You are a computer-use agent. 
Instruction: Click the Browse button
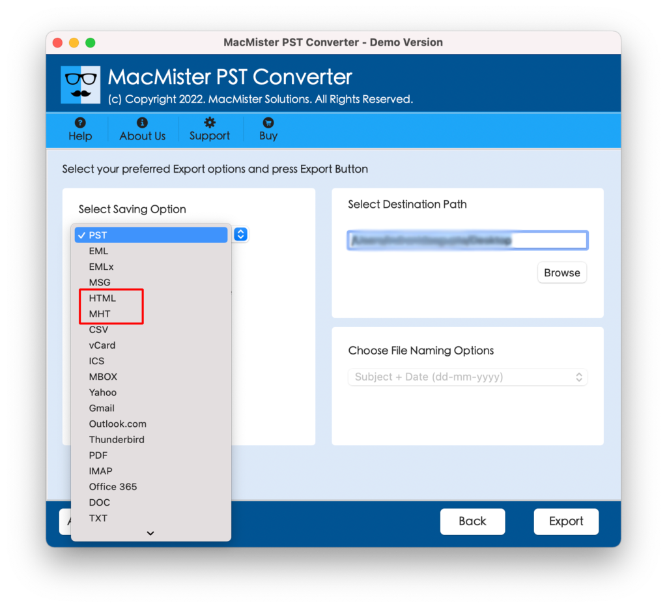[x=562, y=273]
